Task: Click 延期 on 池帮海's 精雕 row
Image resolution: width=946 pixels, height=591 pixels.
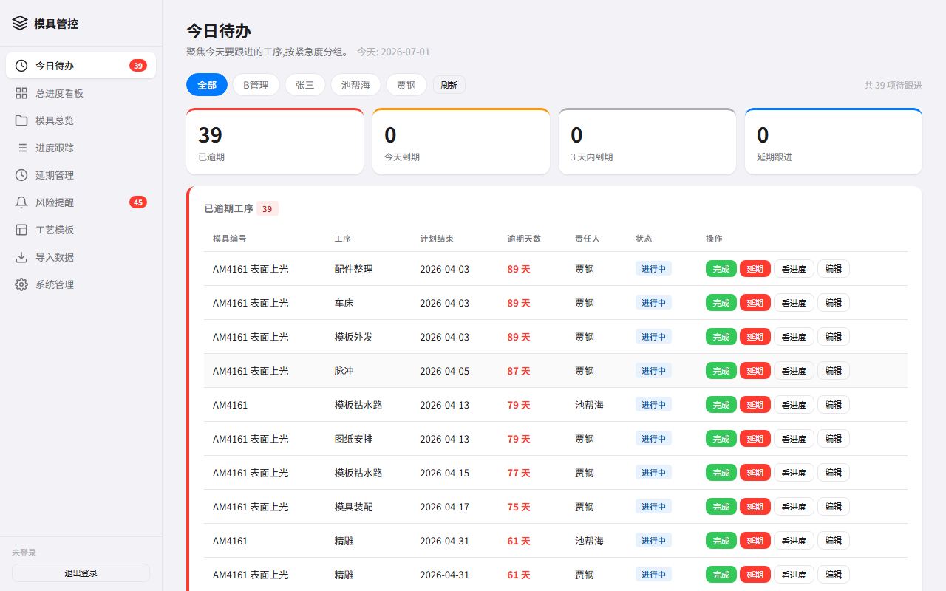Action: 755,541
